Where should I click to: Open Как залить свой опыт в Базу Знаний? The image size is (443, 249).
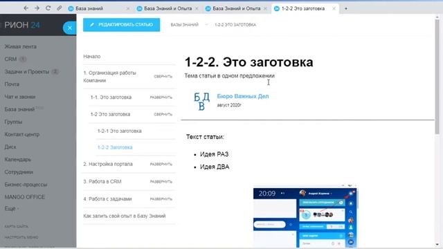(125, 216)
